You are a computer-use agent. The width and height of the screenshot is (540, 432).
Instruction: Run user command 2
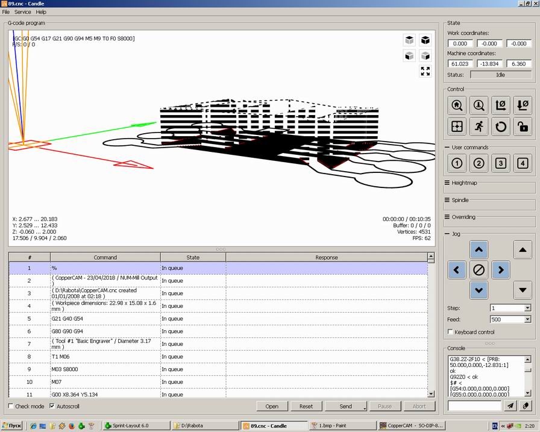(479, 163)
